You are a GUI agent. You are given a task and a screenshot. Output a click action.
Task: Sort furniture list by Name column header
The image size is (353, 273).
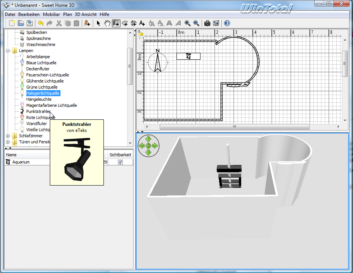tap(11, 155)
